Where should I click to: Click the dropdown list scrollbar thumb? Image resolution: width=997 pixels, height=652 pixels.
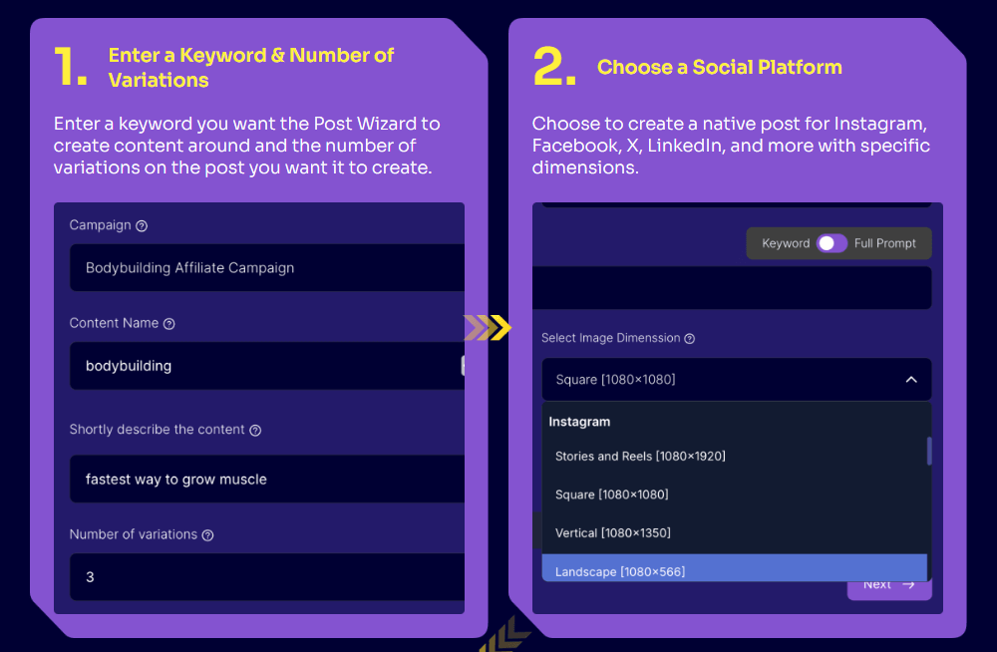click(x=929, y=451)
